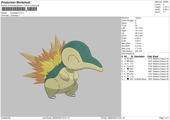The image size is (170, 120).
Task: Click the Machine value 'Tajima'
Action: point(138,18)
